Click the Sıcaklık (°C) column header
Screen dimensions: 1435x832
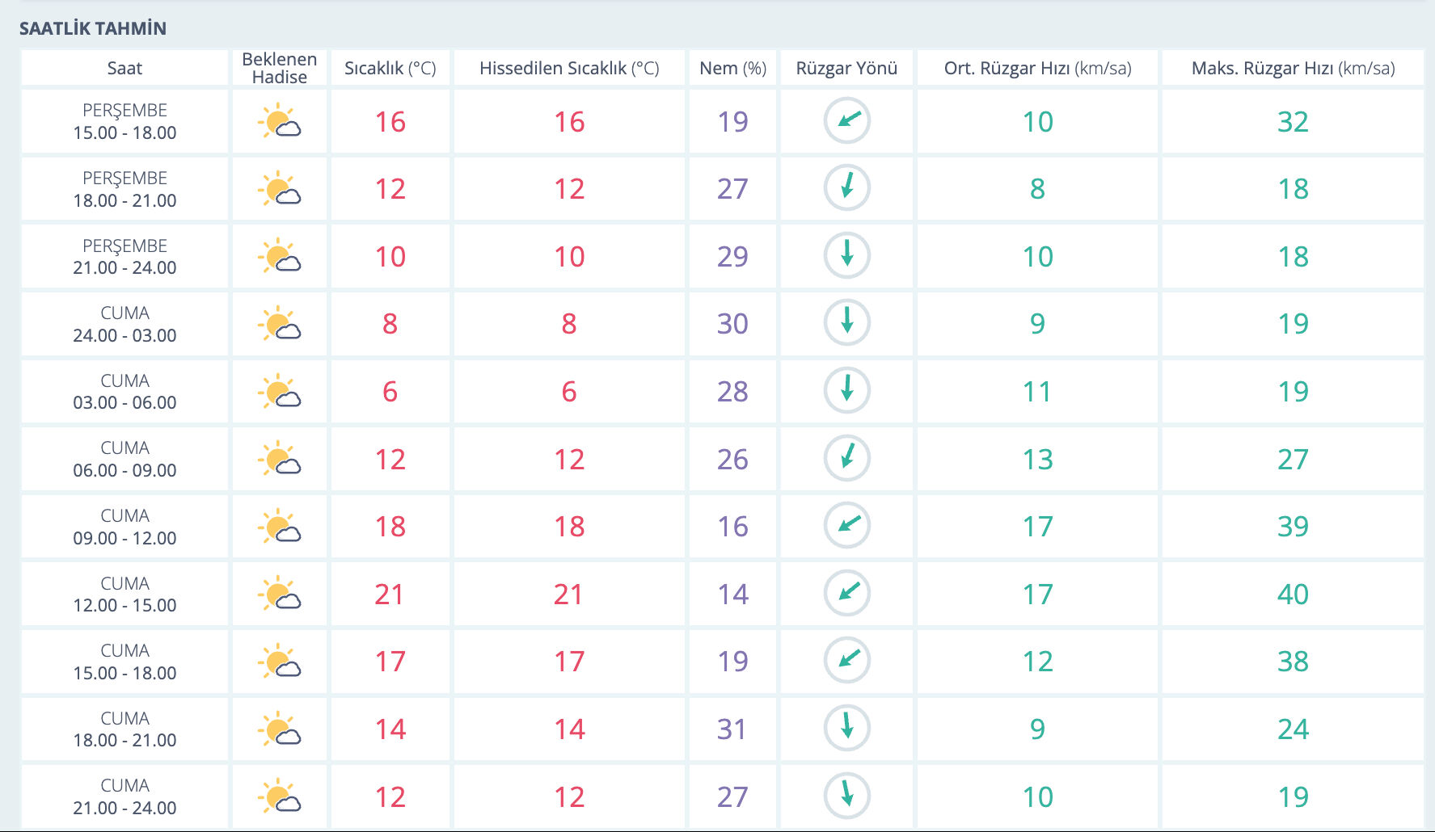(x=390, y=68)
